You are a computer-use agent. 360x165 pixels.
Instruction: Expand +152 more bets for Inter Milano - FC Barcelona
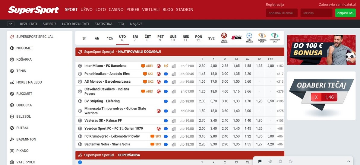click(280, 66)
